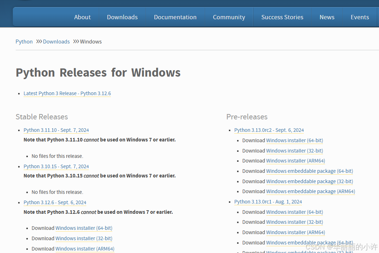Go to Python breadcrumb link
This screenshot has width=379, height=253.
click(24, 42)
